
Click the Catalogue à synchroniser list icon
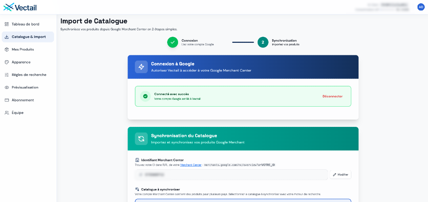pos(137,189)
